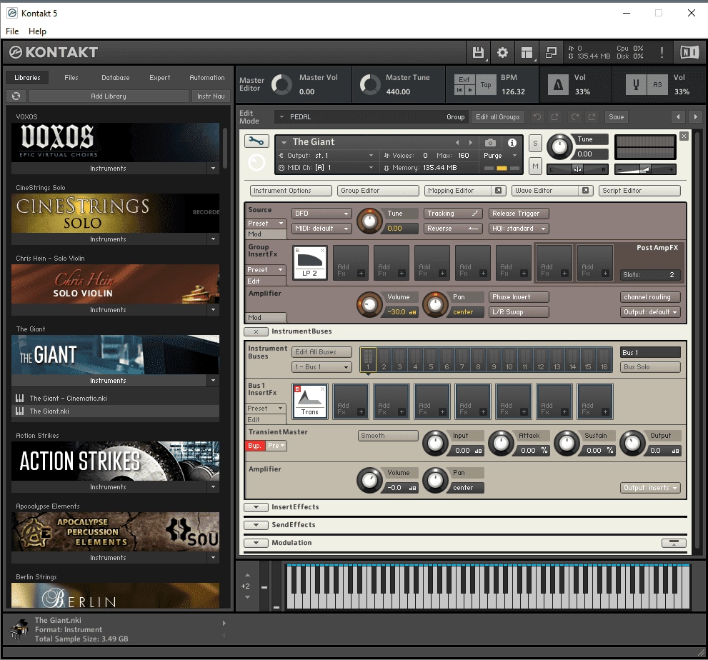Select the LP 2 filter effect slot
Screen dimensions: 708x660
(x=310, y=262)
